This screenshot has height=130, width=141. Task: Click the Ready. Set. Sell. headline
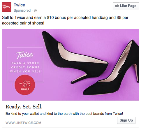point(24,107)
